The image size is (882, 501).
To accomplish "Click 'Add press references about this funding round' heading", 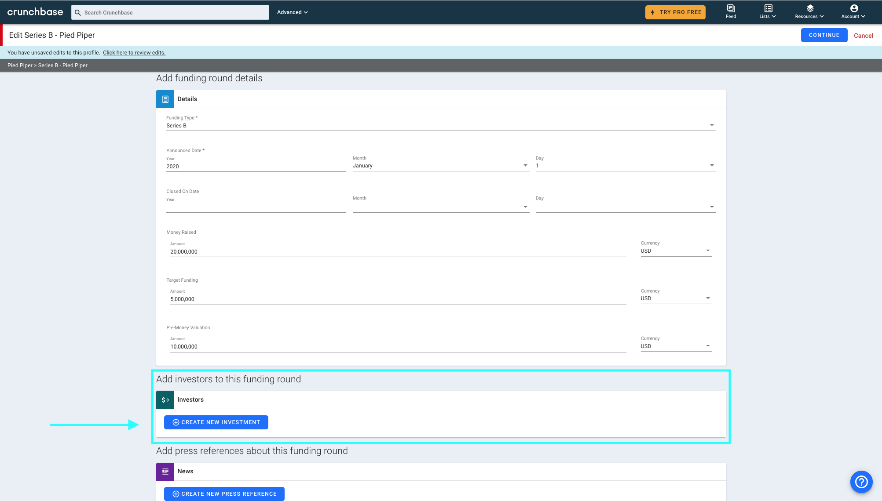I will coord(252,451).
